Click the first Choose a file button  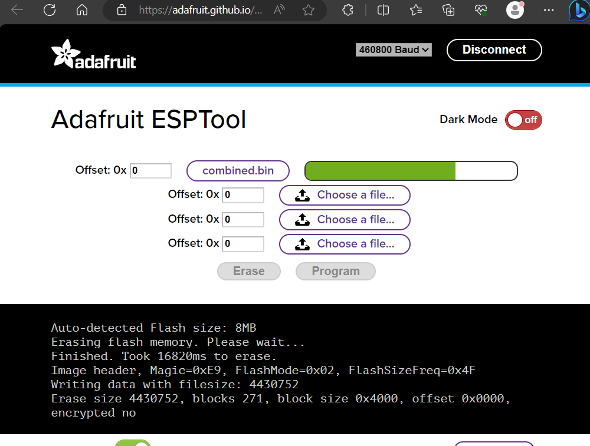pos(345,196)
